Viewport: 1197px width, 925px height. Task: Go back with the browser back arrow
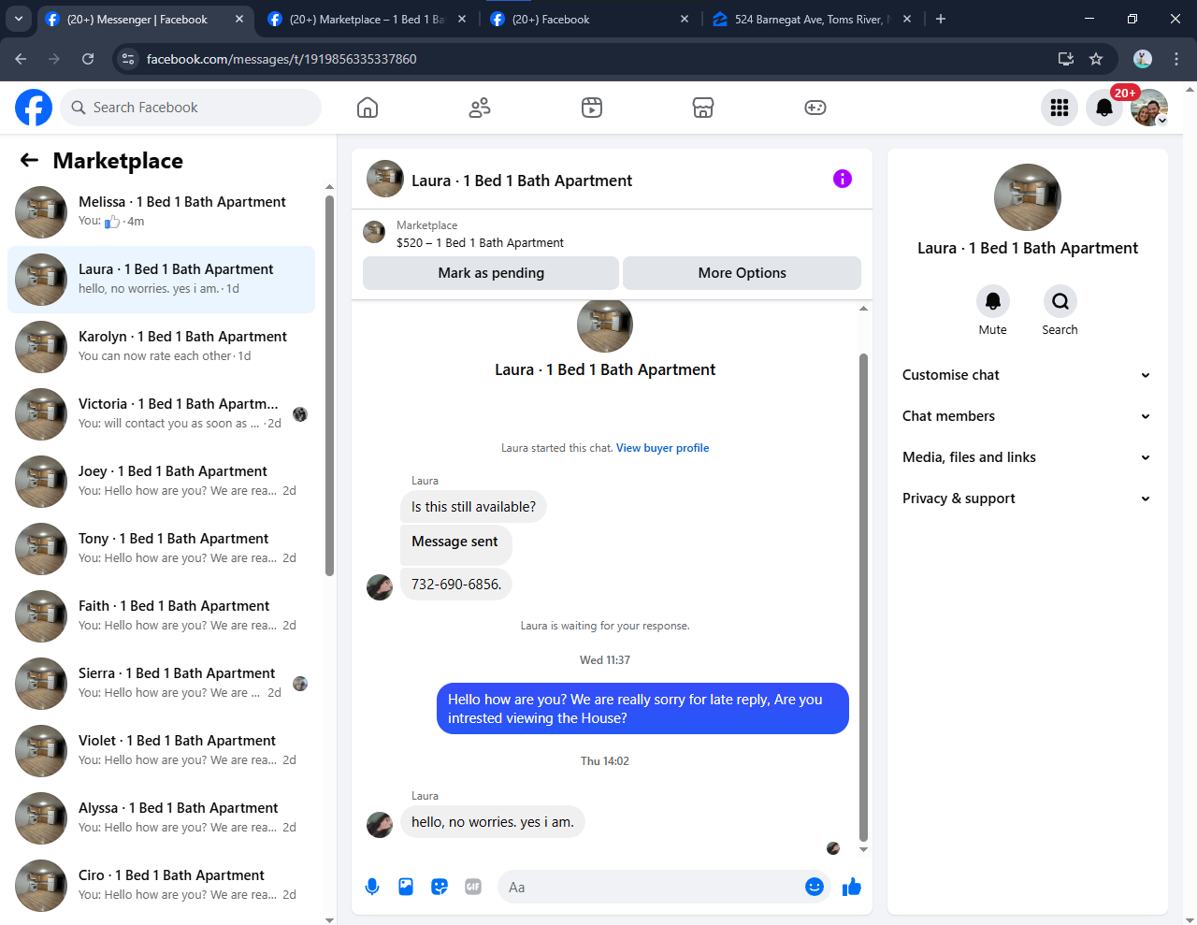click(21, 59)
